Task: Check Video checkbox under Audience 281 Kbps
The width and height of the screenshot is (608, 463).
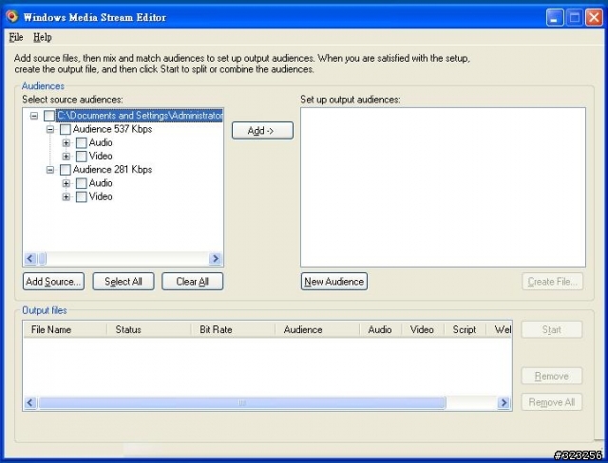Action: [81, 196]
